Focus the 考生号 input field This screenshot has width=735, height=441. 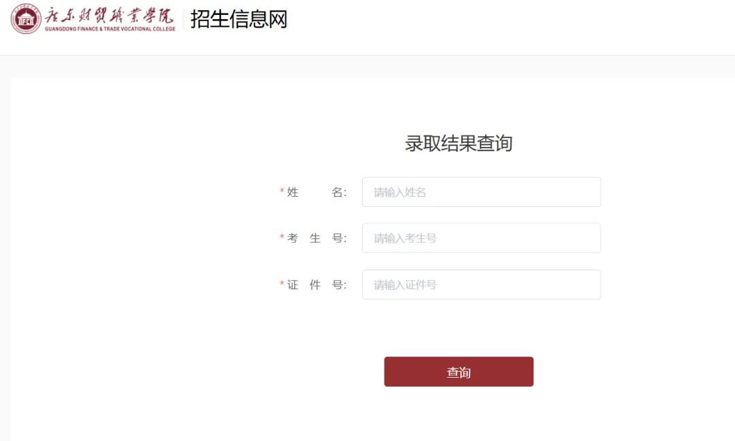tap(481, 238)
